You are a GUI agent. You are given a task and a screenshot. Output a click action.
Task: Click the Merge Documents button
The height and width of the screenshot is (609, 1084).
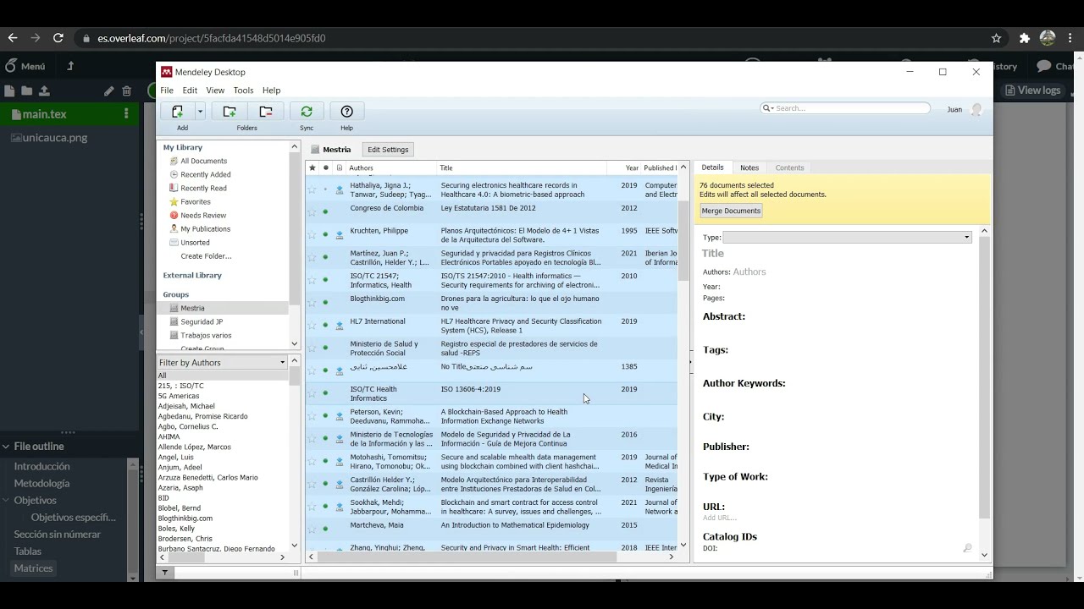731,211
